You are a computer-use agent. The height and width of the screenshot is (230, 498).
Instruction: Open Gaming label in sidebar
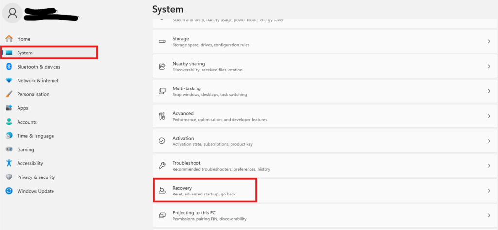click(25, 150)
